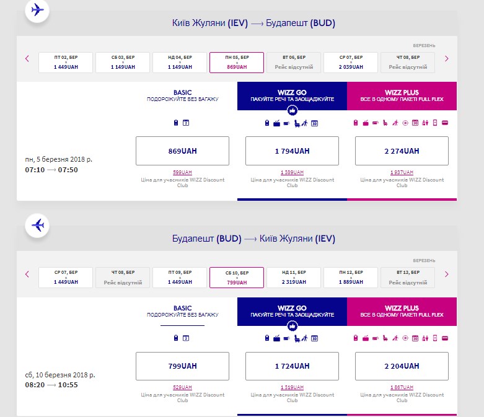The width and height of the screenshot is (484, 417).
Task: Select the return НД 11, БЕР date tab
Action: pyautogui.click(x=293, y=277)
